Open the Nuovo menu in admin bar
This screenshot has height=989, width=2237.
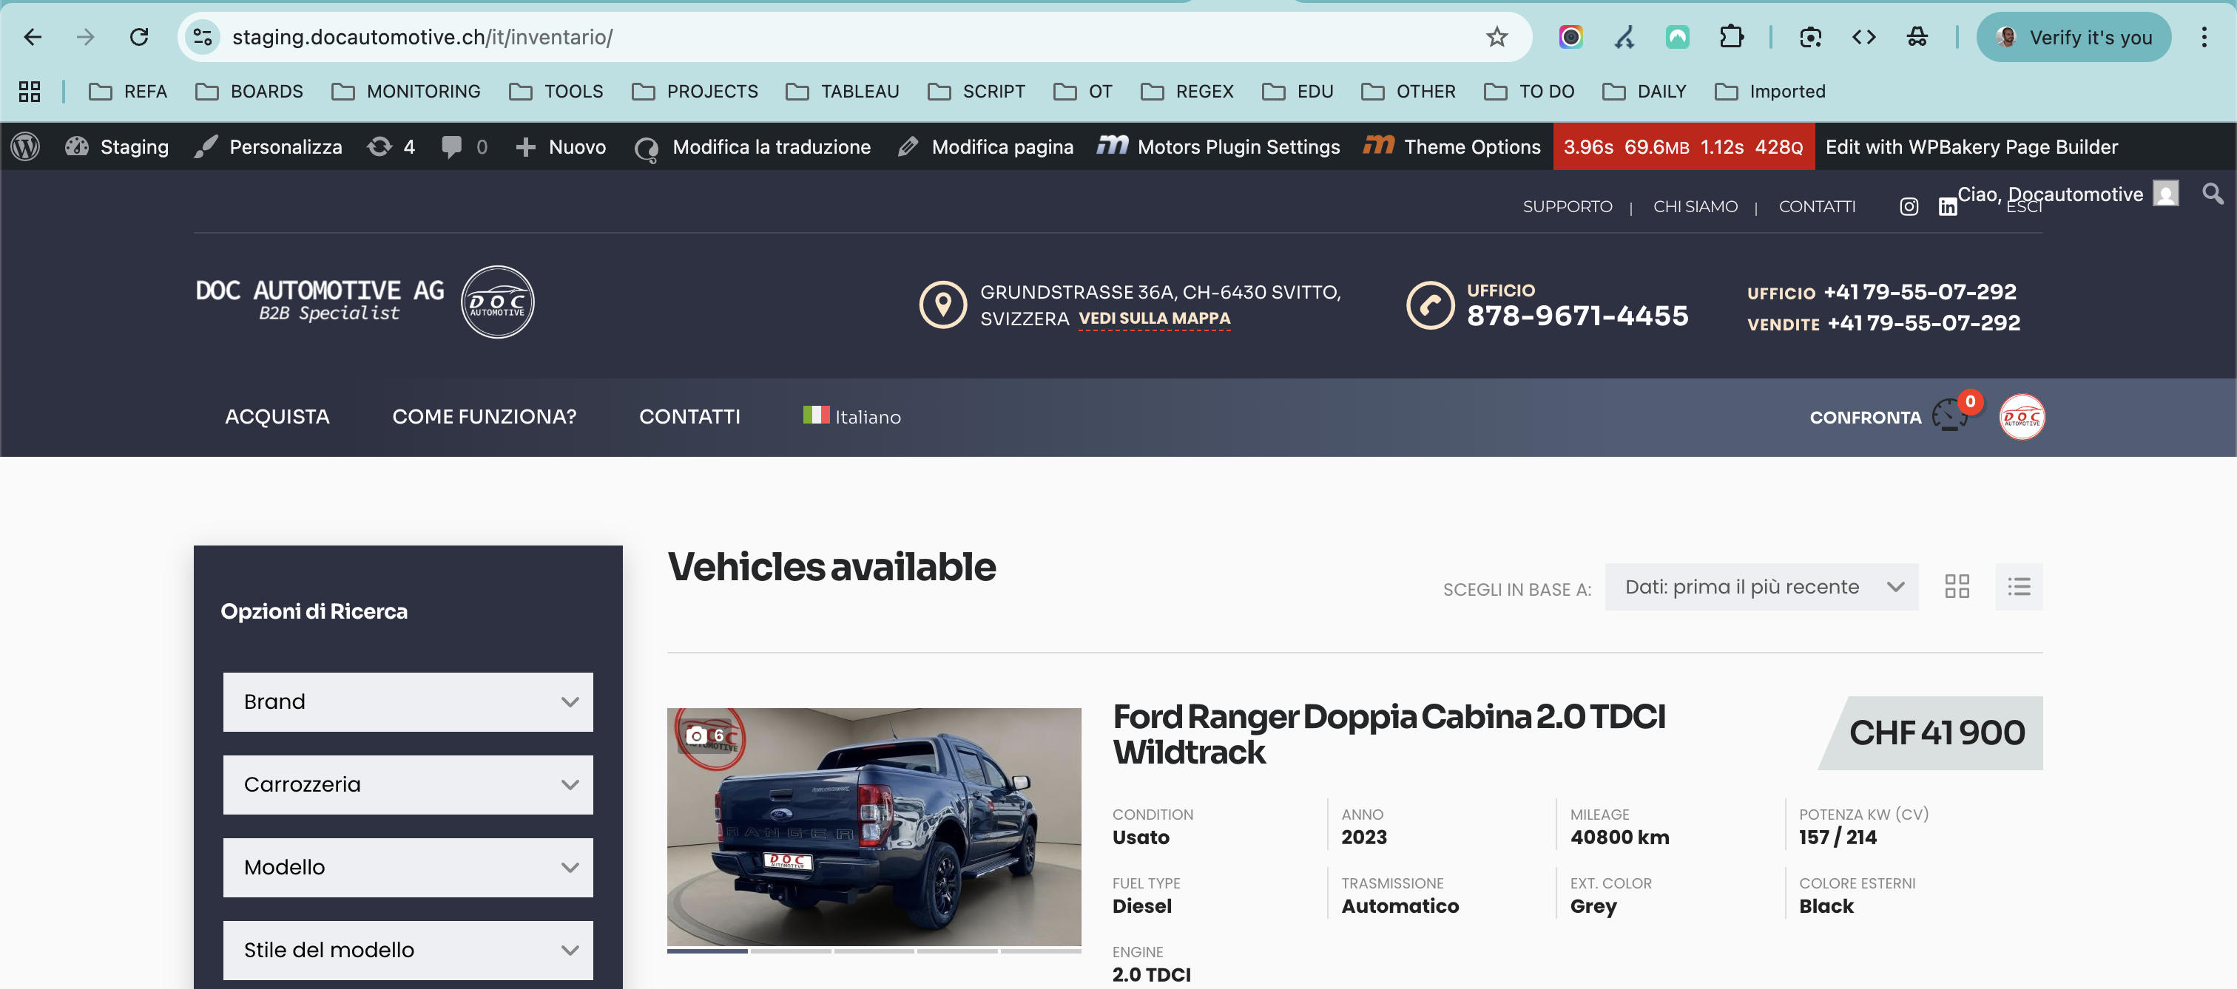560,146
